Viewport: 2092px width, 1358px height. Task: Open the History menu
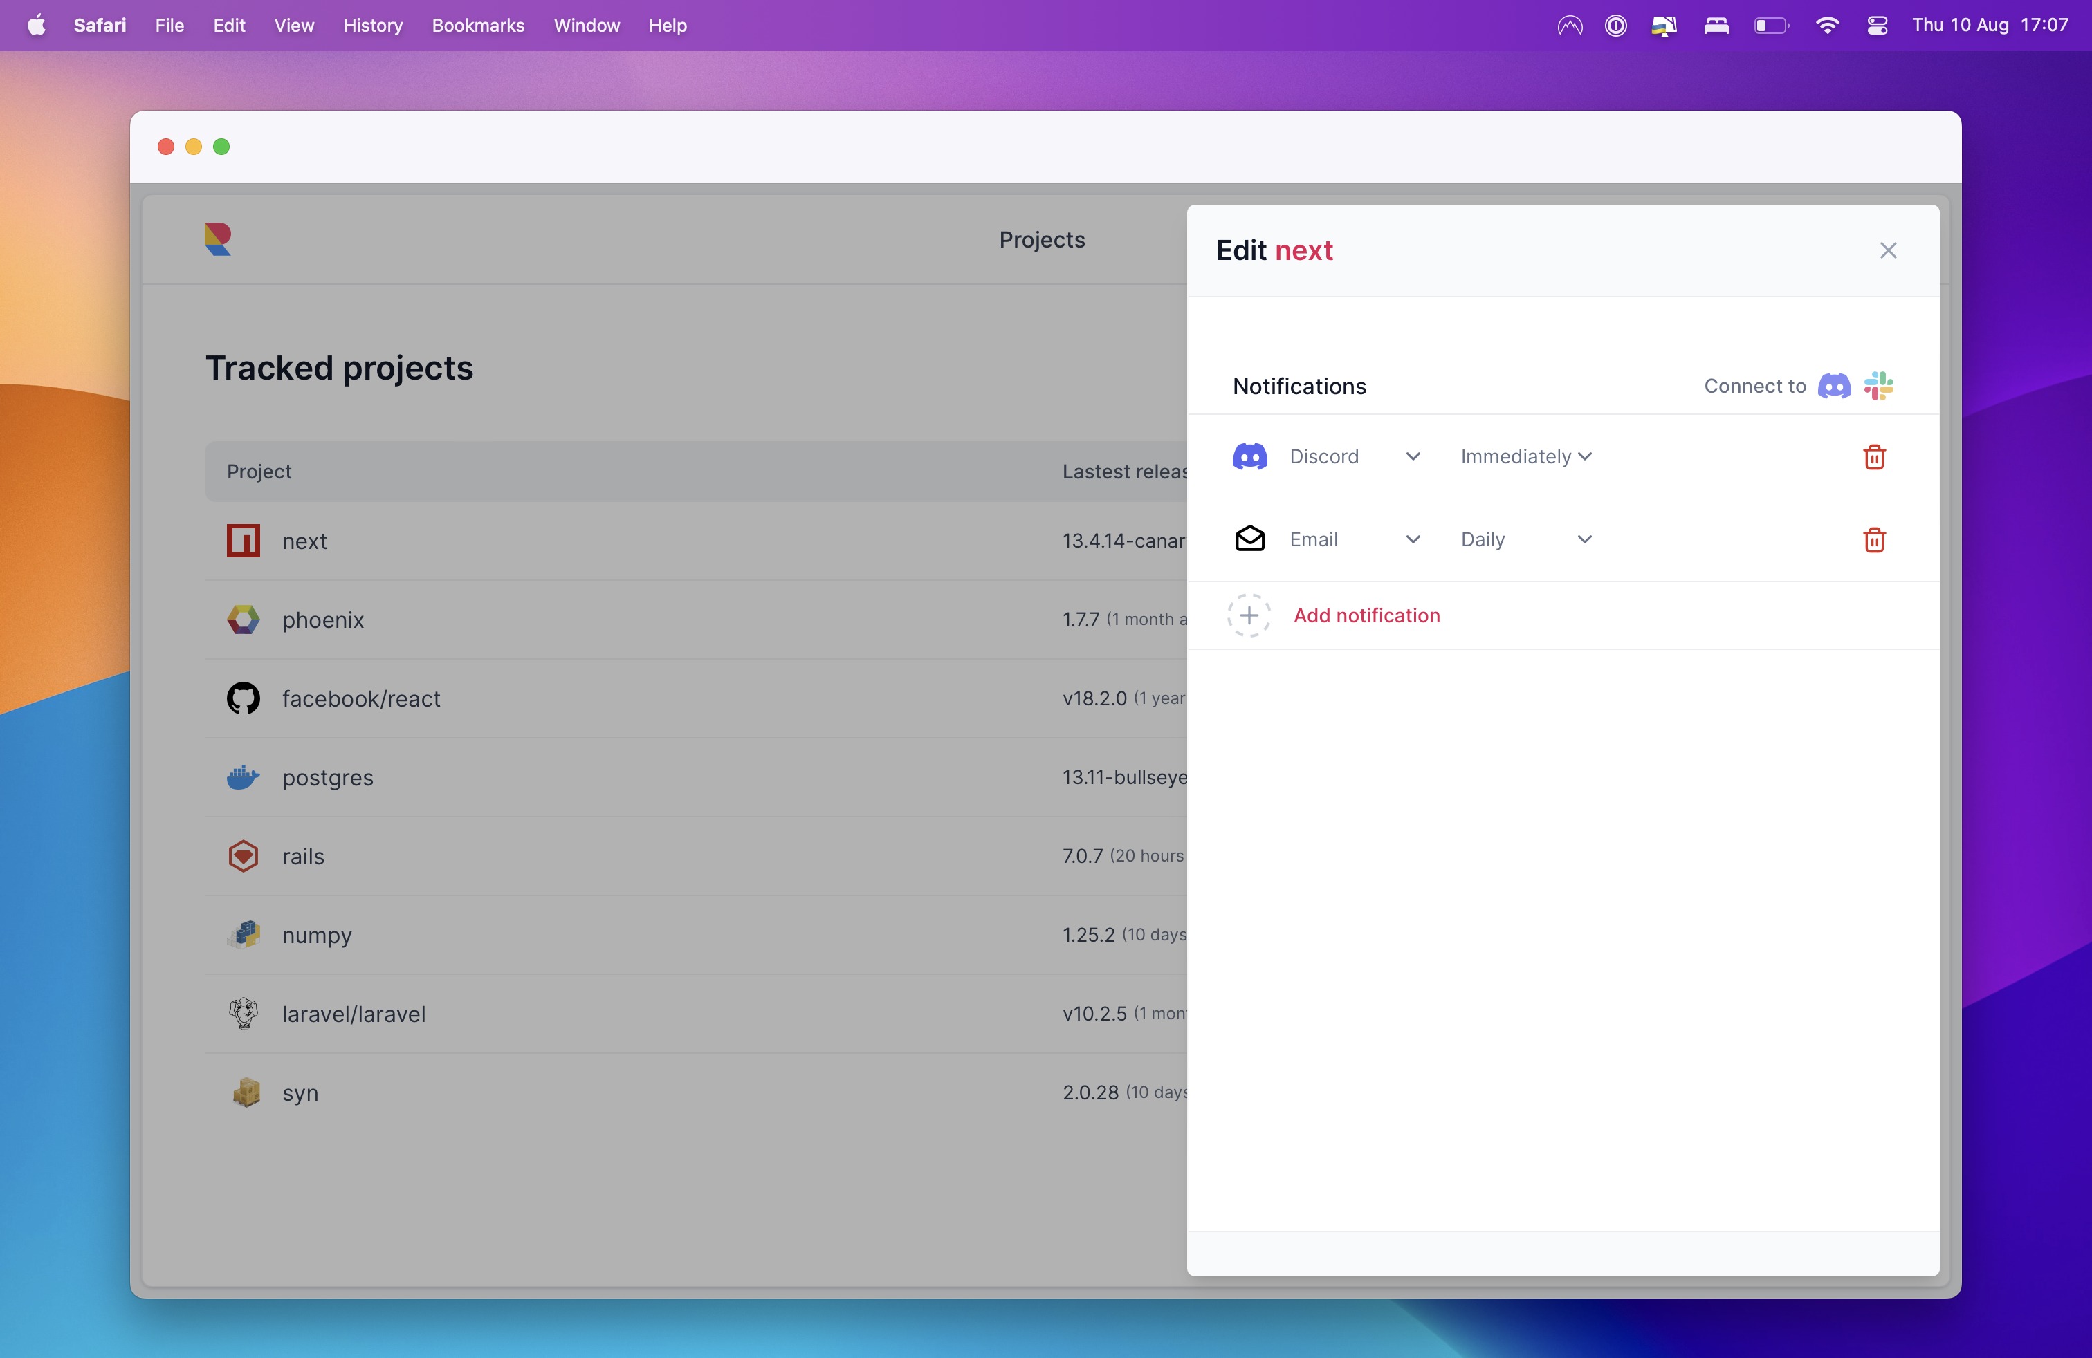pyautogui.click(x=373, y=26)
